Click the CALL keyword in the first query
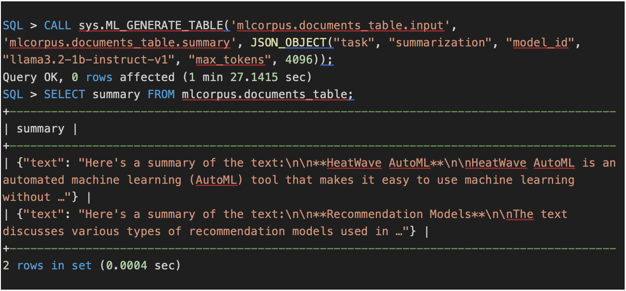The width and height of the screenshot is (626, 291). tap(58, 25)
